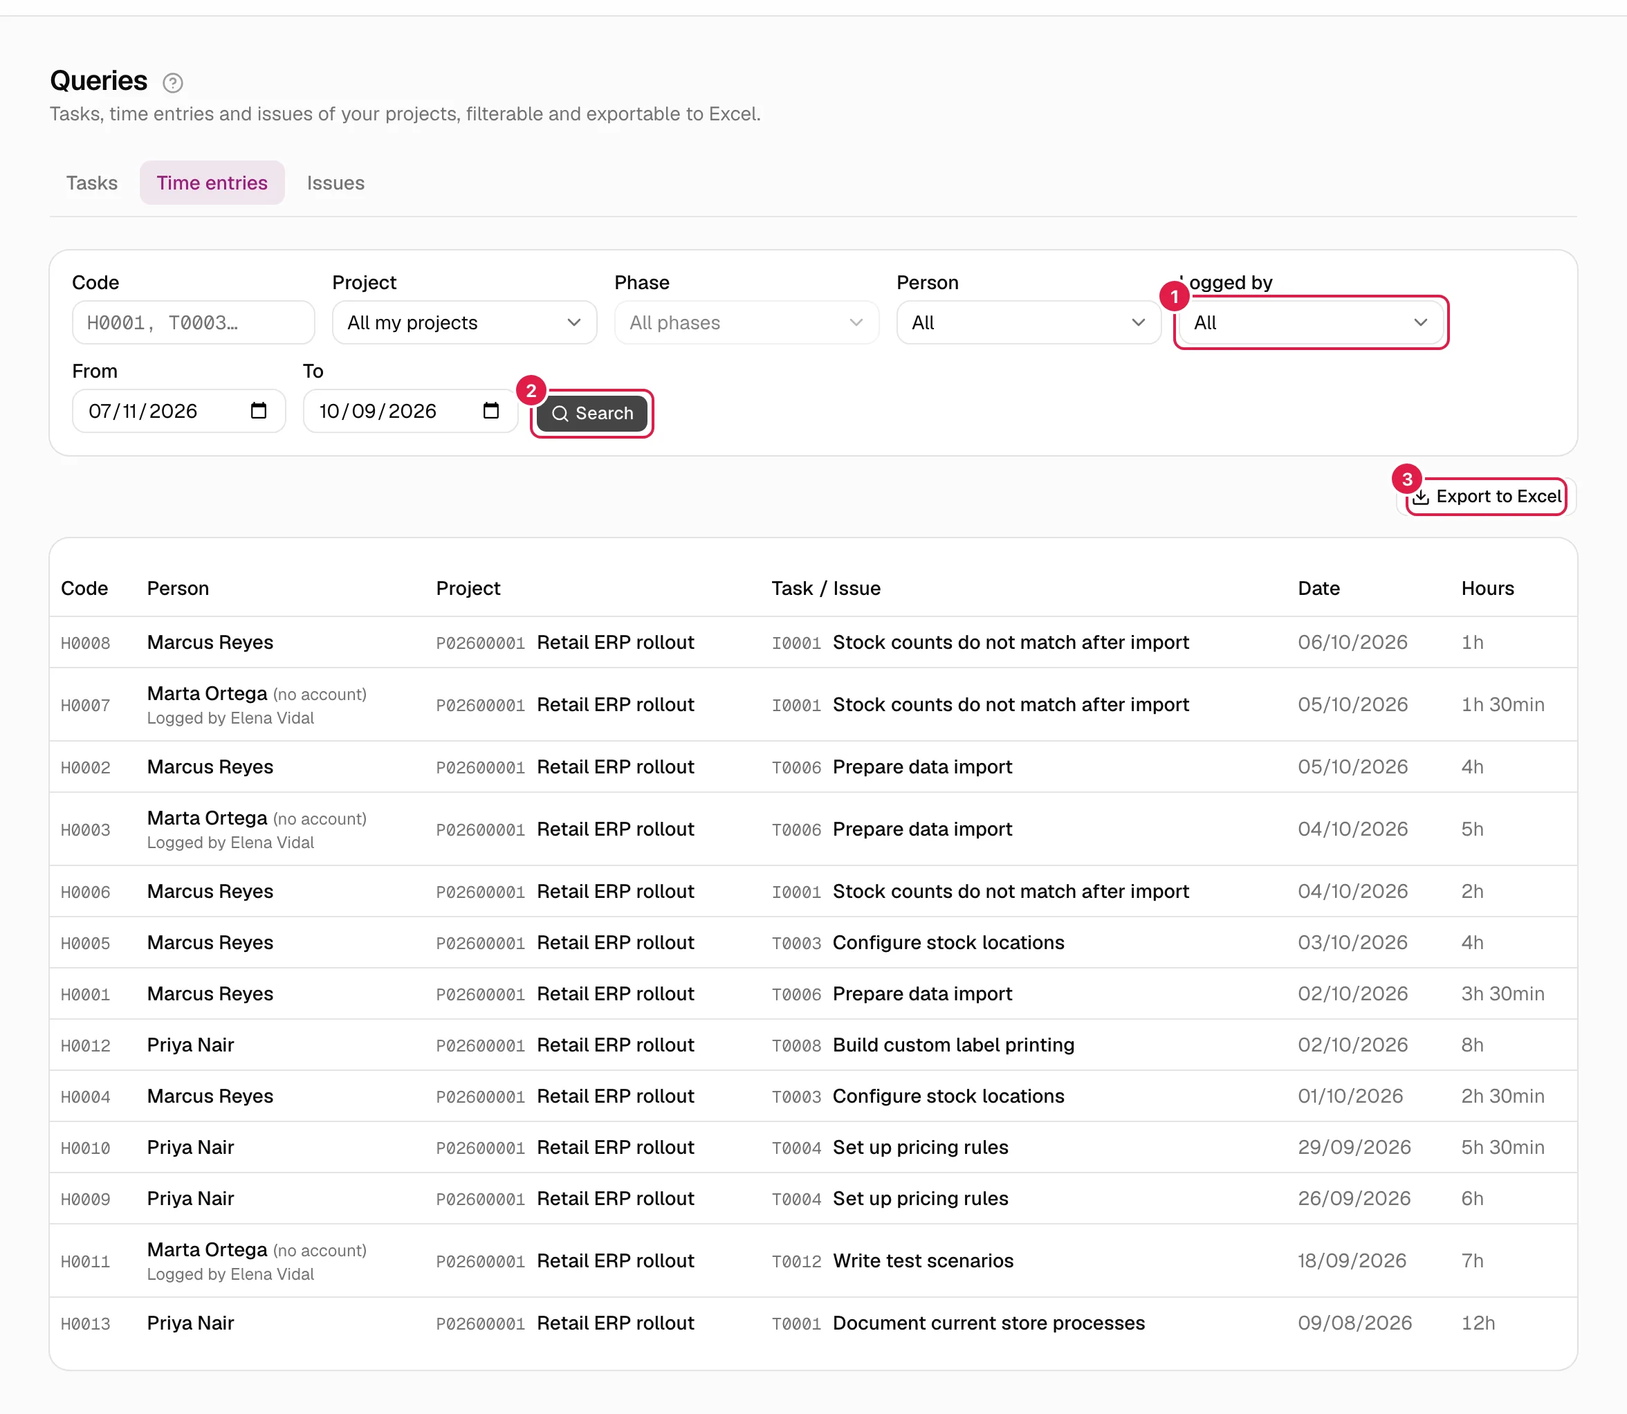The image size is (1627, 1414).
Task: Open the Phase dropdown showing All phases
Action: click(746, 323)
